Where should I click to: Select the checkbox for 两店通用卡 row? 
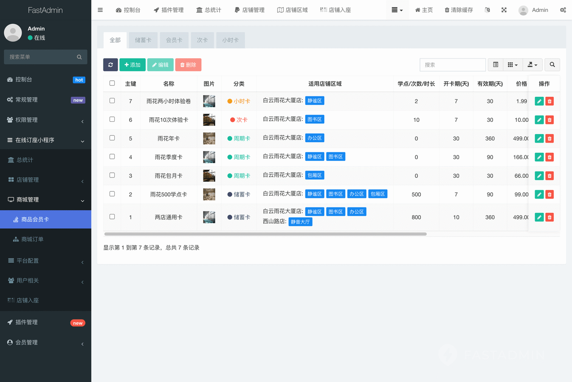click(x=112, y=216)
